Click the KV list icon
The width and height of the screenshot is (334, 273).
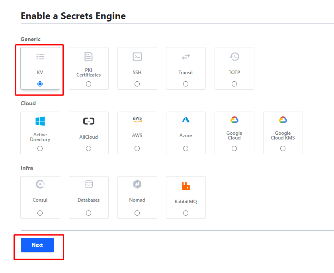click(x=40, y=57)
